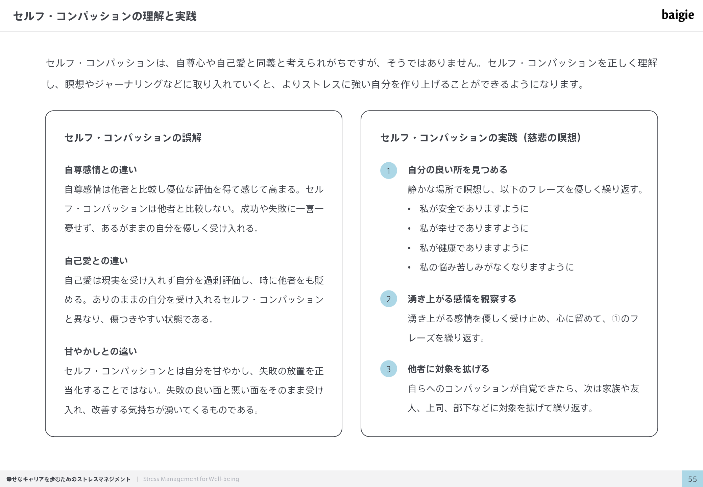Click the page number 55 box

692,479
